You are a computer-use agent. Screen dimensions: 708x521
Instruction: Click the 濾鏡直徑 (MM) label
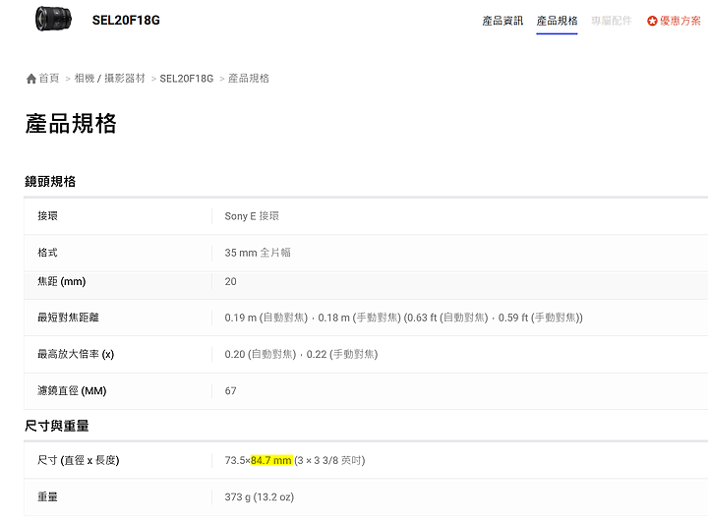[x=72, y=390]
